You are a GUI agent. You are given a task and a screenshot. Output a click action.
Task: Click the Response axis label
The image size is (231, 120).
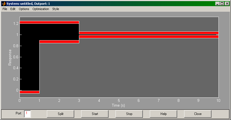click(x=10, y=57)
